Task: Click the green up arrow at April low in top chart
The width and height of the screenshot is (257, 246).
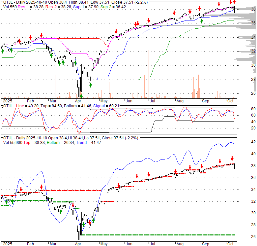Action: pos(81,95)
